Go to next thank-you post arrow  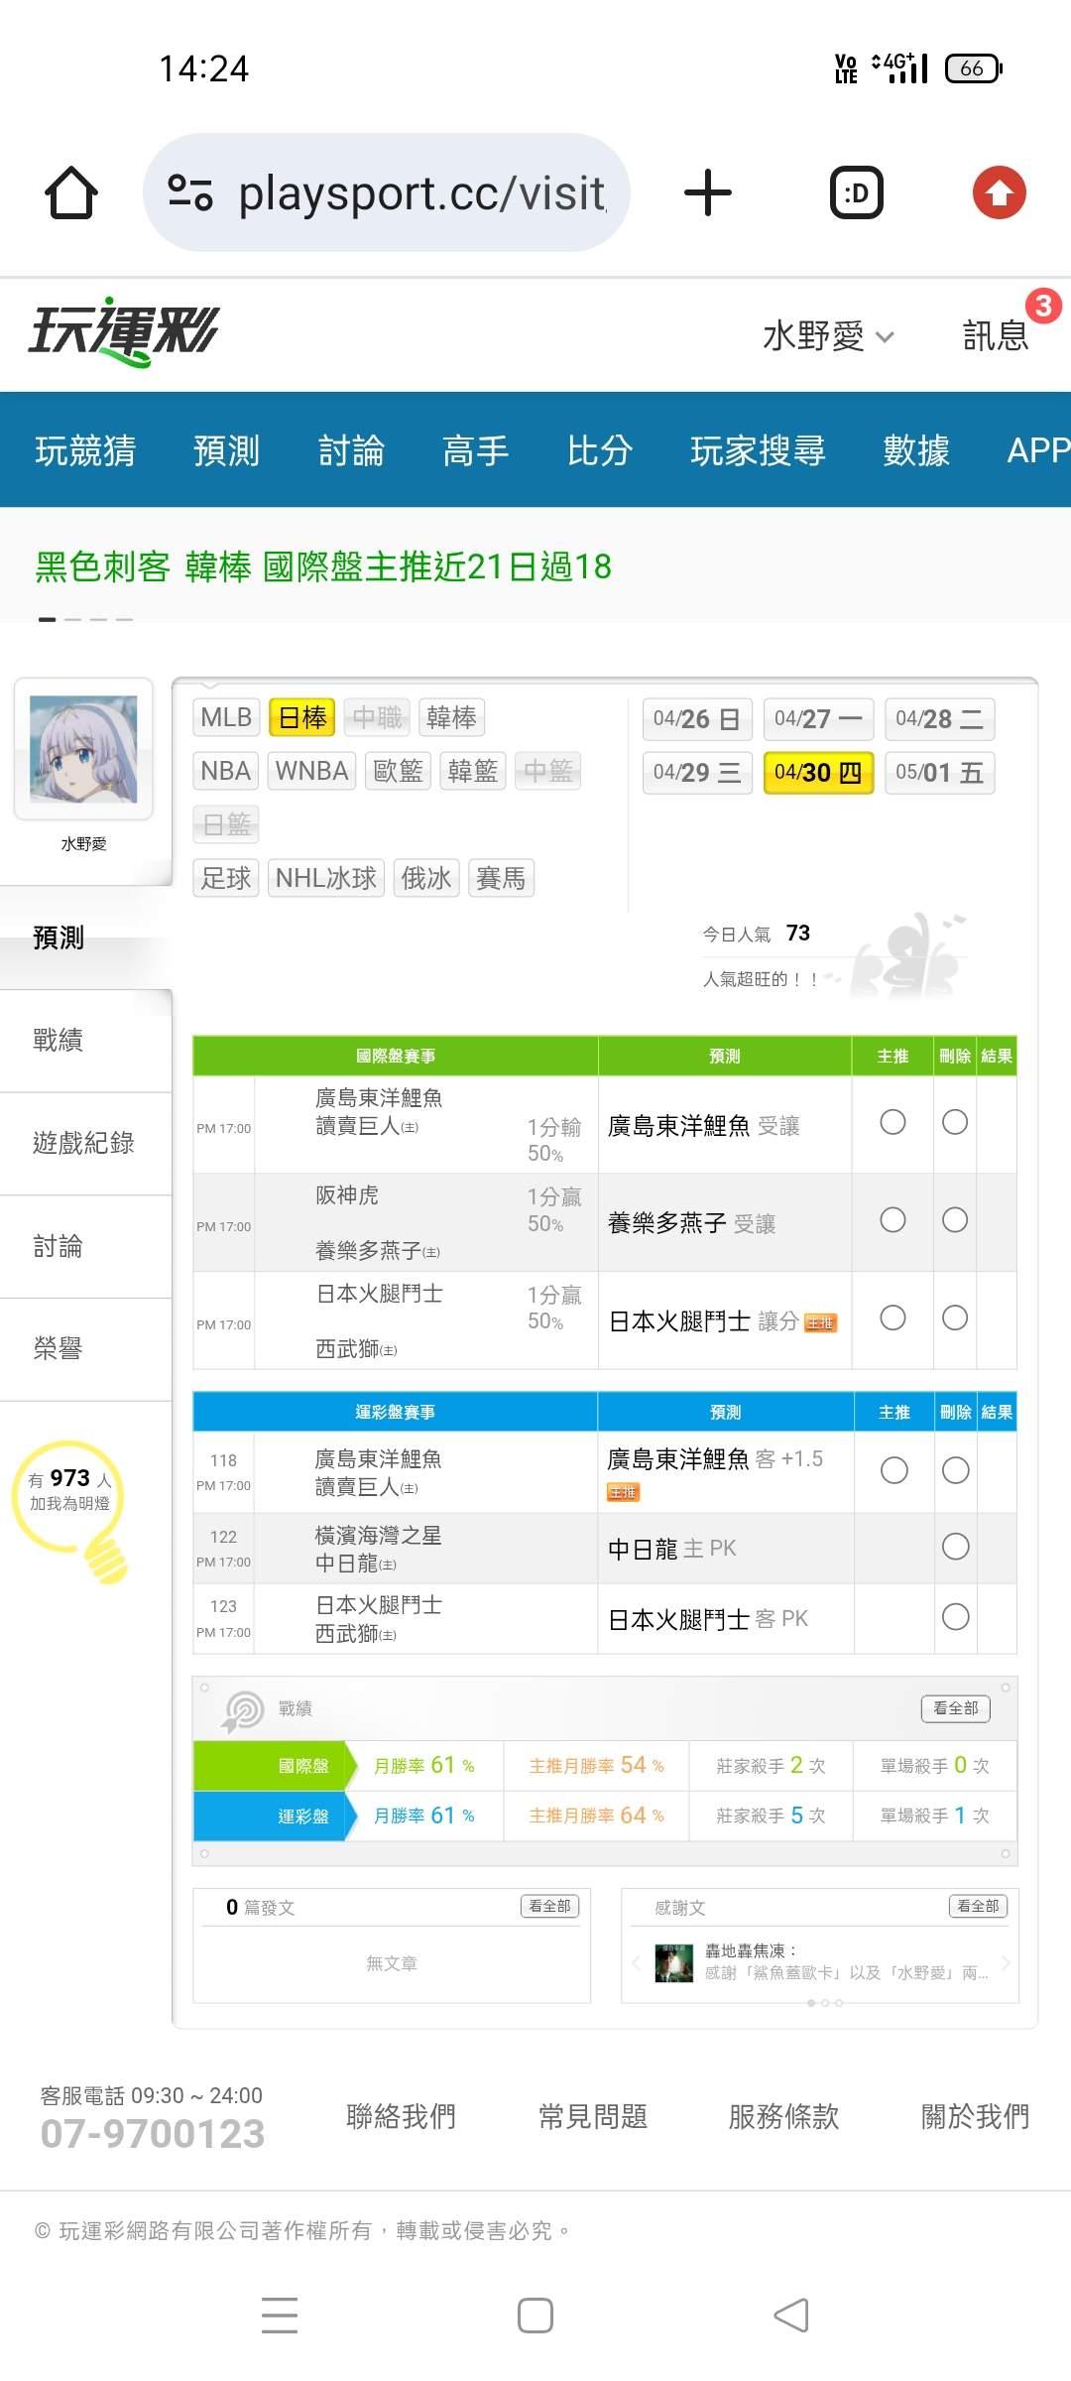[x=1006, y=1962]
